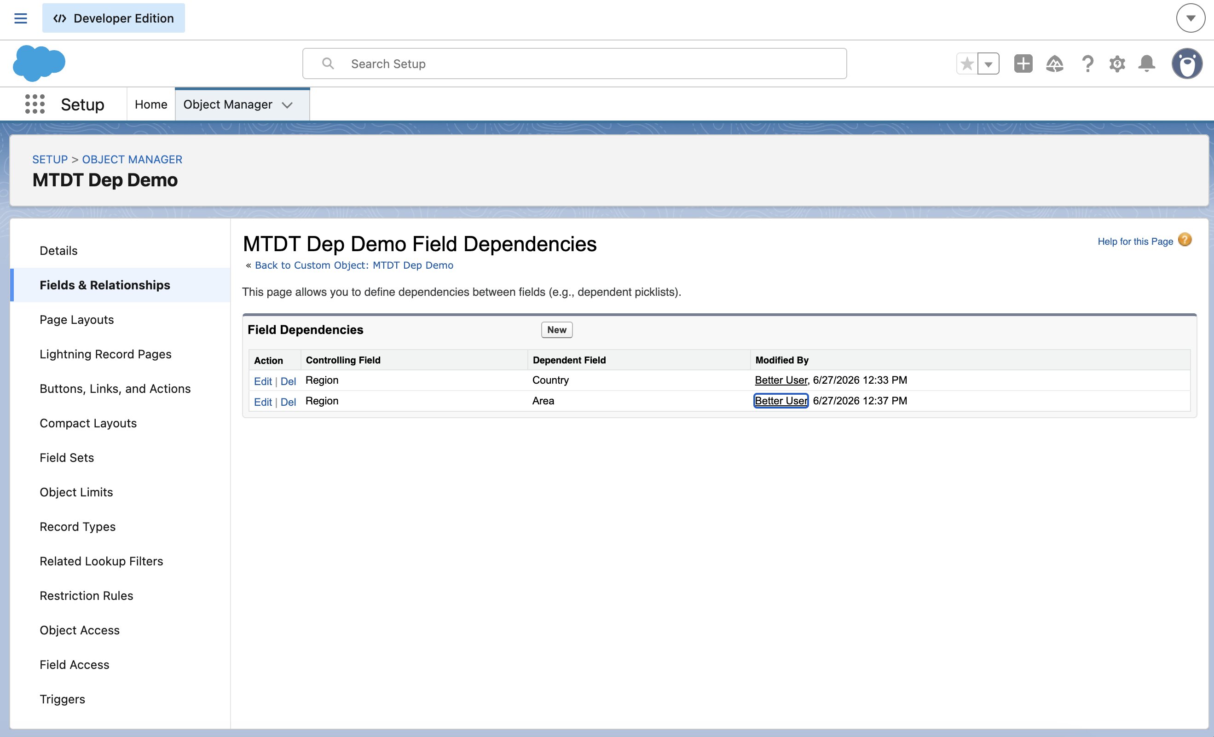Click the Action column header
Screen dimensions: 1214x737
pyautogui.click(x=268, y=361)
